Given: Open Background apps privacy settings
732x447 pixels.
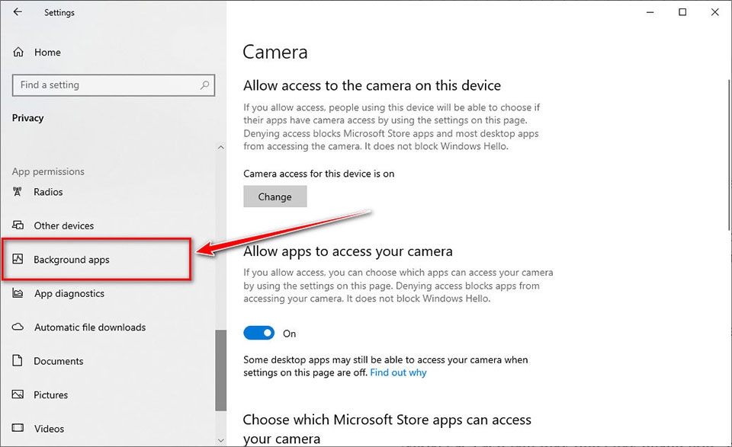Looking at the screenshot, I should pos(72,260).
